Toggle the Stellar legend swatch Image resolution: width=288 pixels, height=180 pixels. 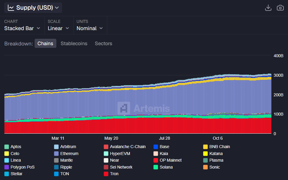[7, 174]
